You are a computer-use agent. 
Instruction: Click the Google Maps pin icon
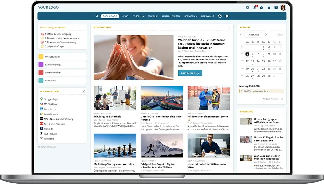pyautogui.click(x=41, y=99)
